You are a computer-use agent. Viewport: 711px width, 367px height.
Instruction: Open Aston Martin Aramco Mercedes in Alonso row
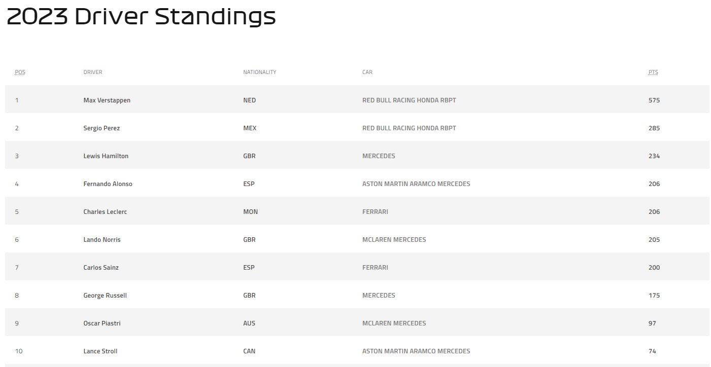[416, 184]
